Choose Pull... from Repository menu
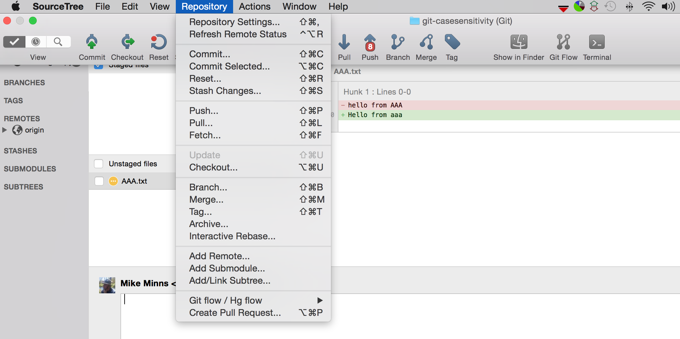This screenshot has width=680, height=339. 253,123
